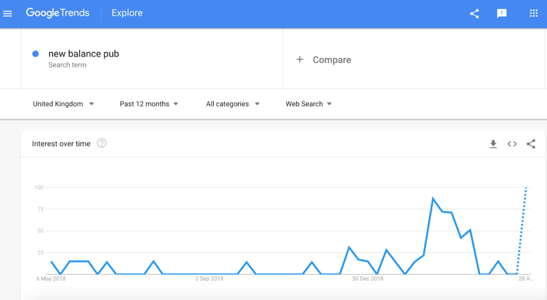Open the embed code icon
Viewport: 547px width, 300px height.
[512, 144]
